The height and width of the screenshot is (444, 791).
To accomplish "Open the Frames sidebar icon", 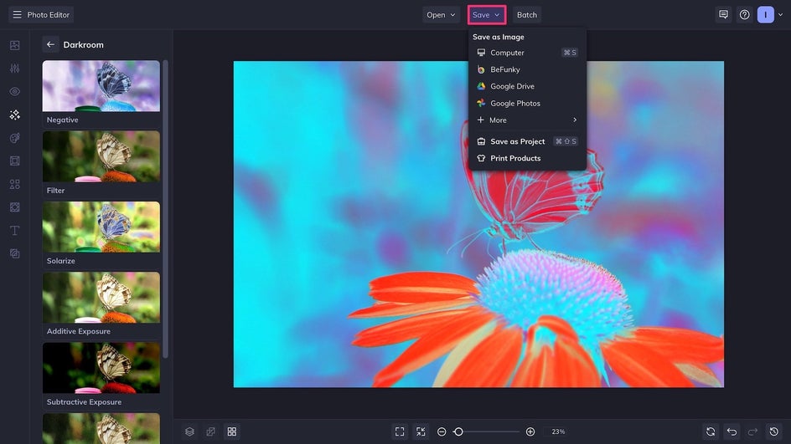I will tap(14, 161).
